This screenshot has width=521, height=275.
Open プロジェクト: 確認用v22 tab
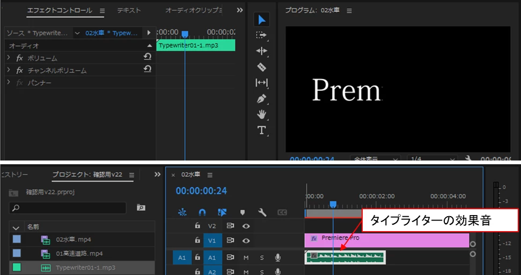point(87,174)
